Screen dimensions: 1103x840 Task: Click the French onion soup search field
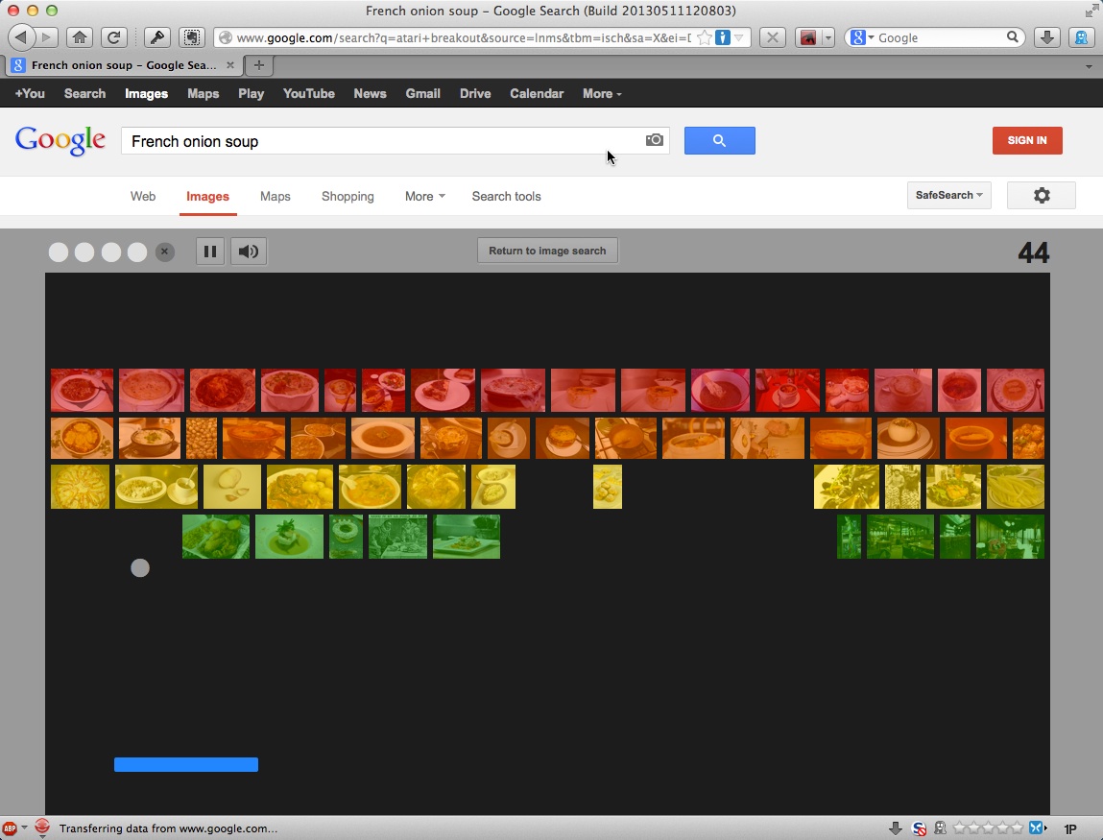pyautogui.click(x=384, y=141)
